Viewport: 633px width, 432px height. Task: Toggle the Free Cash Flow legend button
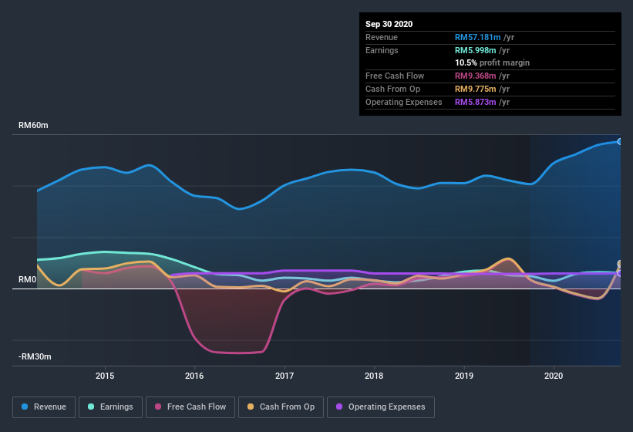pos(190,407)
